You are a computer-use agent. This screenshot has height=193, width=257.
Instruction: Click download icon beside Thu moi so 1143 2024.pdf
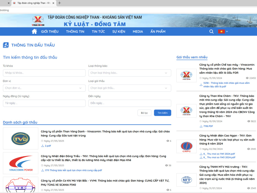tap(201, 158)
